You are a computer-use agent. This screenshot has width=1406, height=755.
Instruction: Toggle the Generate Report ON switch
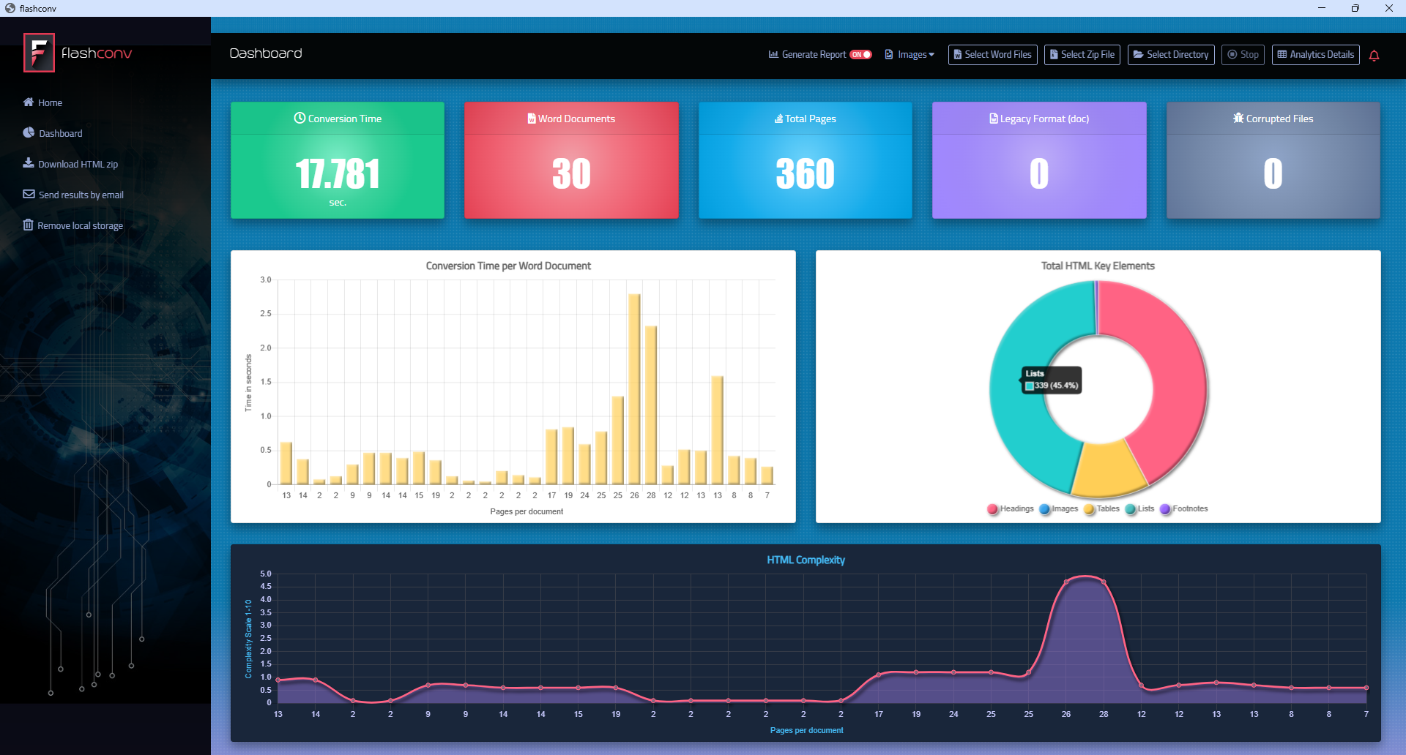tap(860, 55)
